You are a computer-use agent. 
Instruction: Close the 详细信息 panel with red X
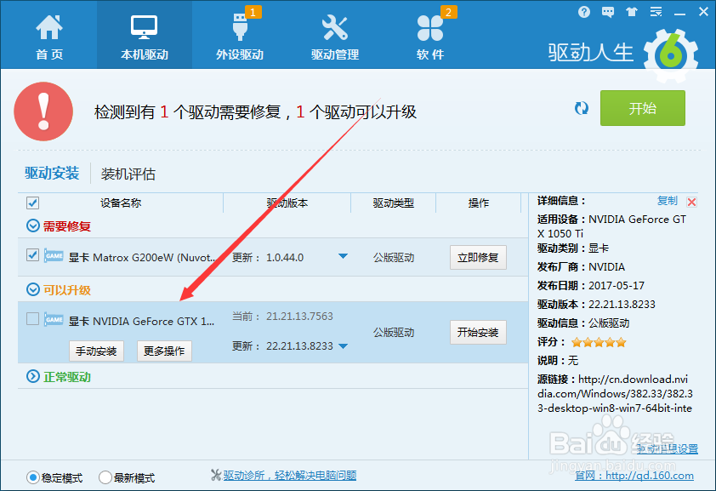pos(692,202)
